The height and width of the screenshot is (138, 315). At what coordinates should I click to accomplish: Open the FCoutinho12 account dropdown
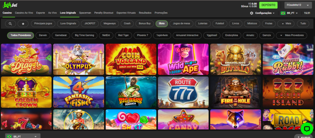point(297,5)
